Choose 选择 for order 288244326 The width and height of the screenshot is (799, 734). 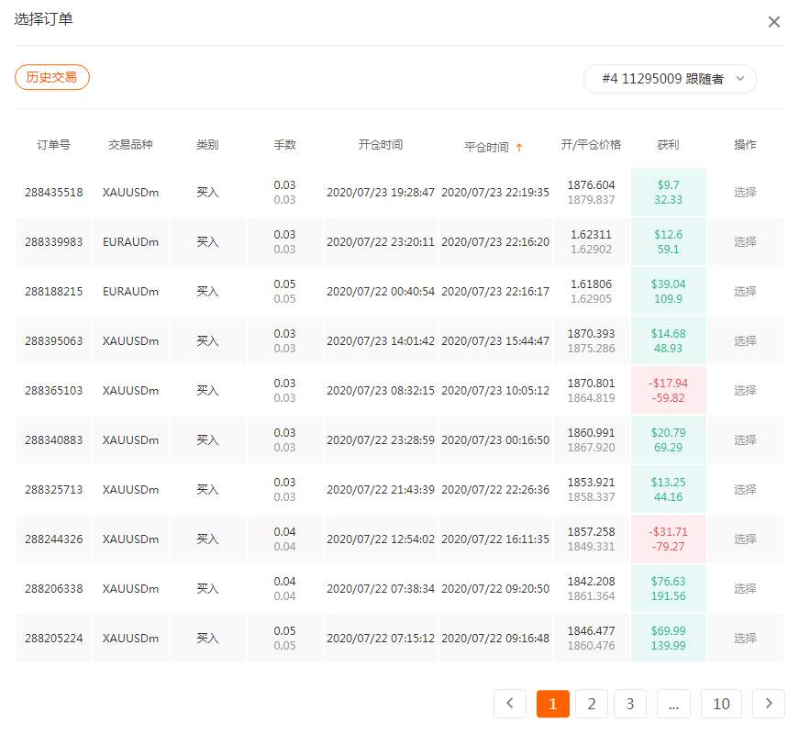tap(745, 539)
